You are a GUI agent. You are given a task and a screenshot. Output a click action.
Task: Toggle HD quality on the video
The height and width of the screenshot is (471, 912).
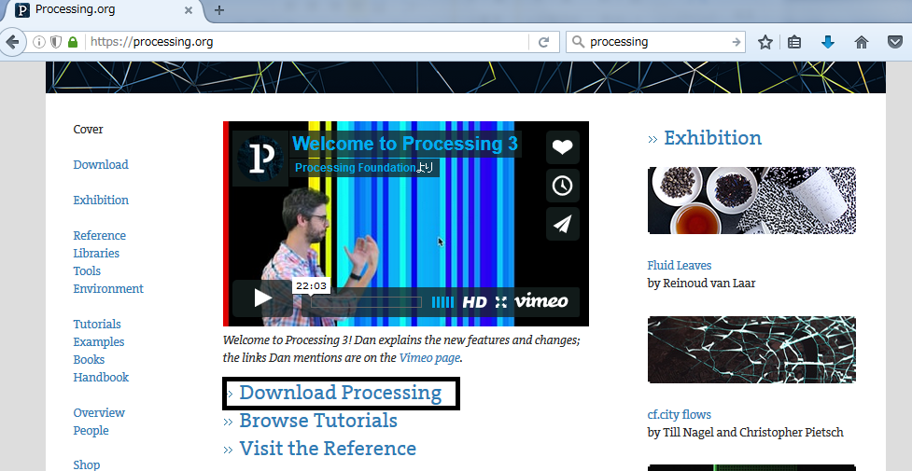tap(474, 302)
